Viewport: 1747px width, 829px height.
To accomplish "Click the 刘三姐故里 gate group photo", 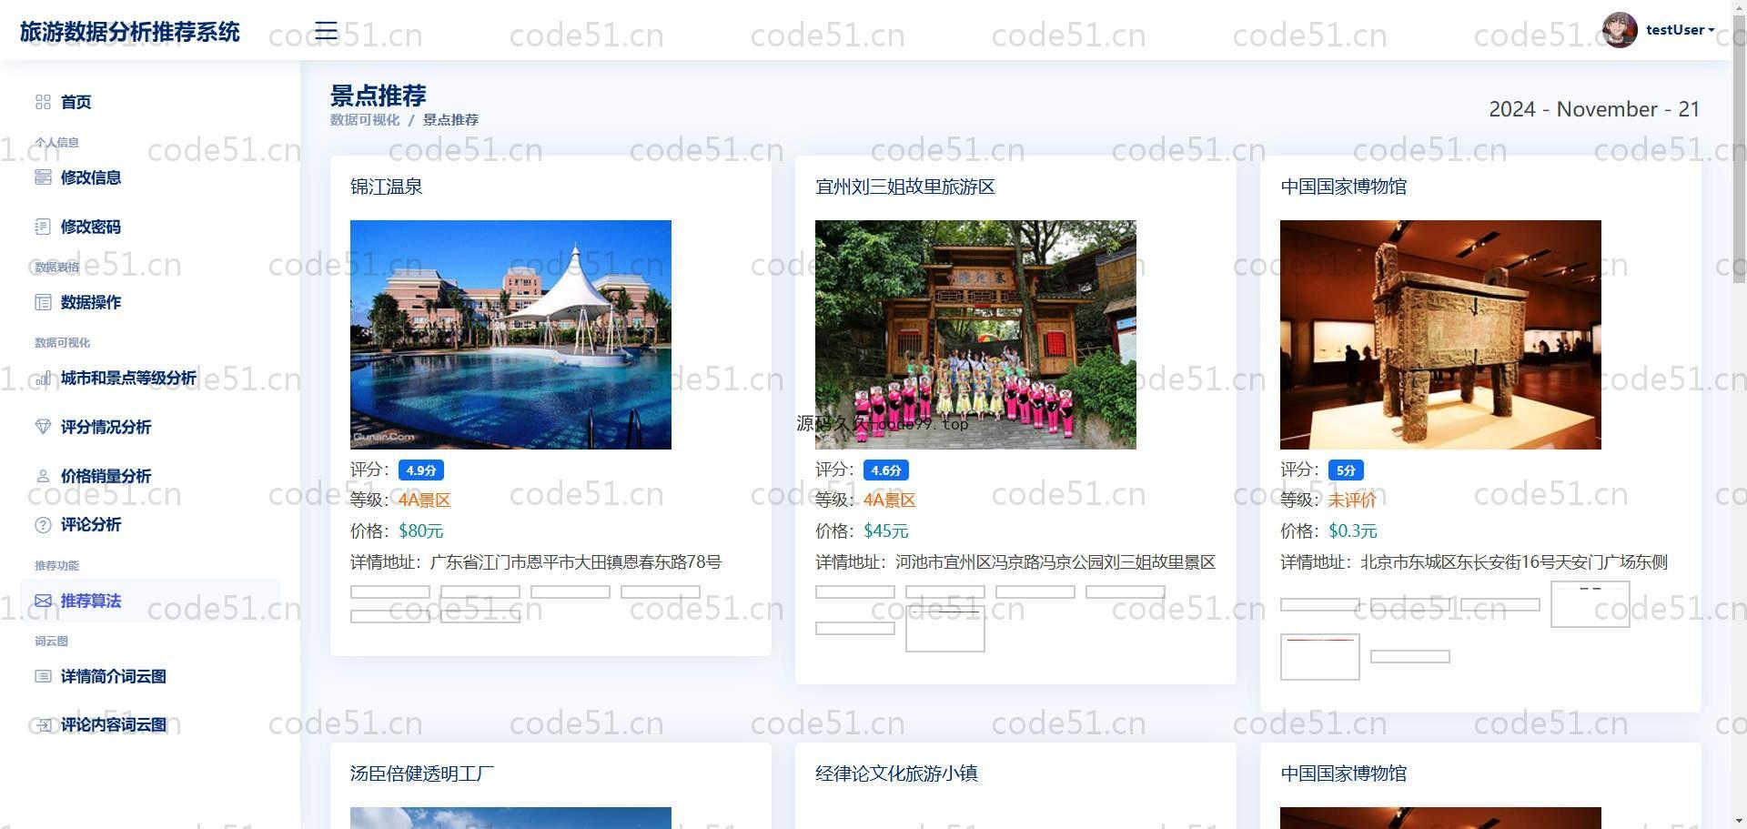I will pyautogui.click(x=975, y=335).
